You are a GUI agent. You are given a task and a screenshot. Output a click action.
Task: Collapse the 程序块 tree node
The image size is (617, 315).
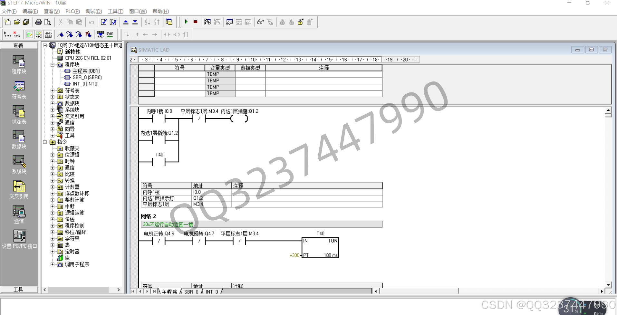pyautogui.click(x=53, y=65)
